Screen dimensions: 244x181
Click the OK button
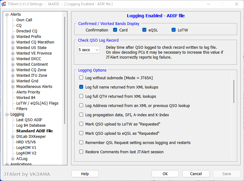click(x=165, y=174)
